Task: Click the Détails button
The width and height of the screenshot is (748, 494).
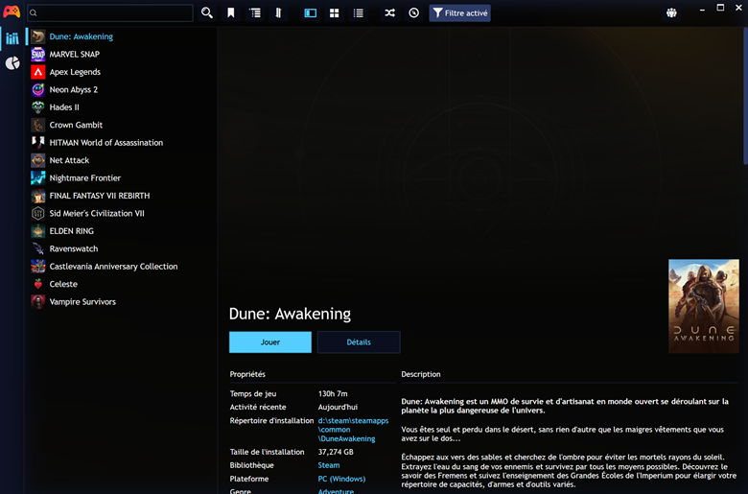Action: click(x=359, y=342)
